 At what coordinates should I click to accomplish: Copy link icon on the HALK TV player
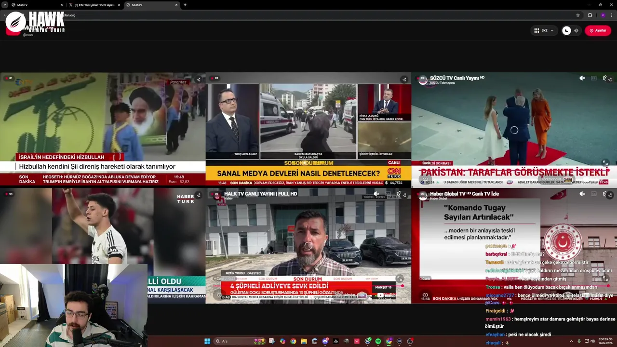(219, 295)
